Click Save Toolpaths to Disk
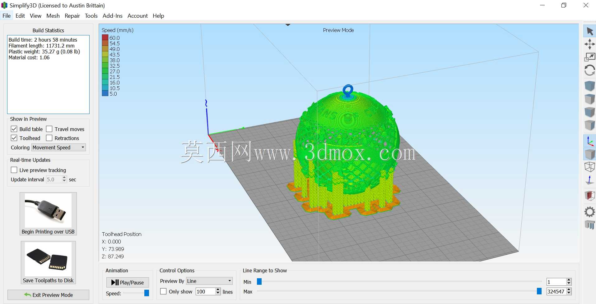The width and height of the screenshot is (596, 304). 48,263
